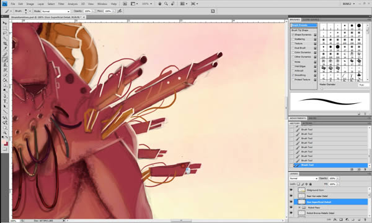Open layer blend mode dropdown
This screenshot has height=223, width=372.
tap(303, 179)
